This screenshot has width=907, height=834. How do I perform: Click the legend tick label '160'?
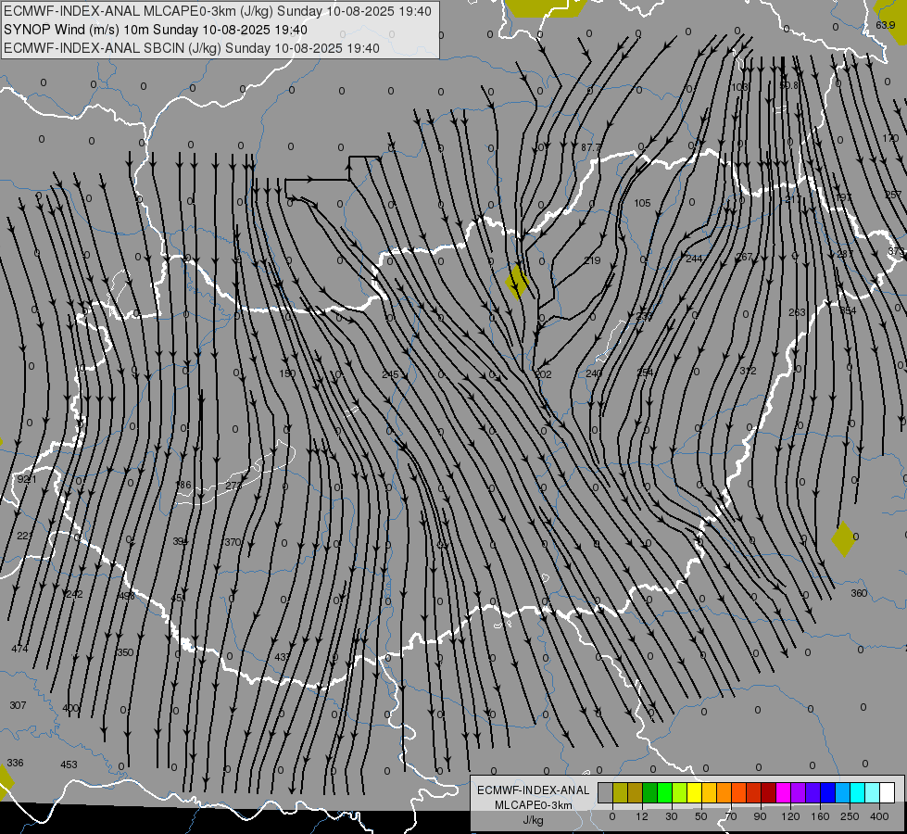(820, 816)
